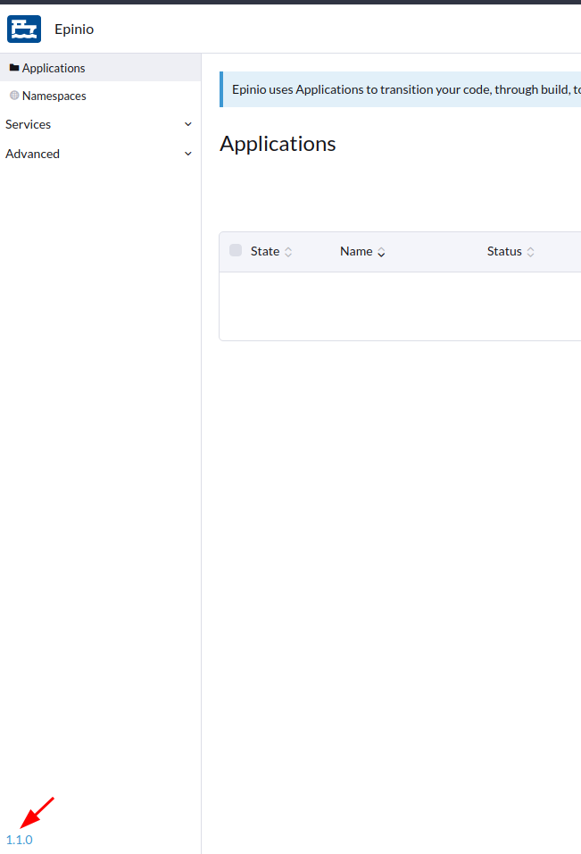Expand the Services section in sidebar
Image resolution: width=581 pixels, height=854 pixels.
tap(188, 124)
